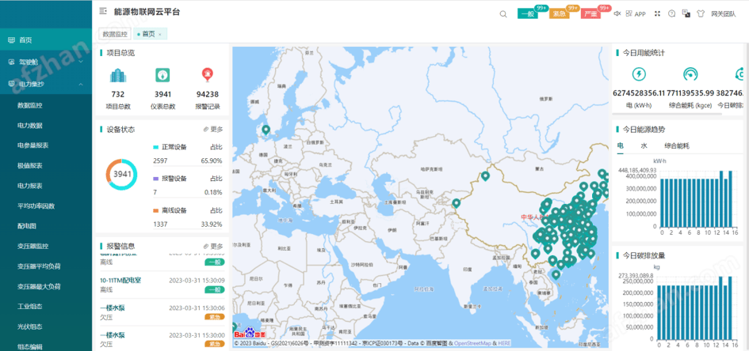Image resolution: width=749 pixels, height=351 pixels.
Task: Select the map pin in Xinjiang region
Action: (x=485, y=176)
